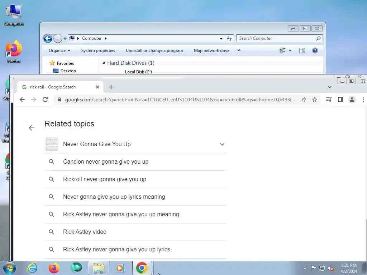This screenshot has width=367, height=275.
Task: Launch Firefox from taskbar
Action: click(x=54, y=268)
